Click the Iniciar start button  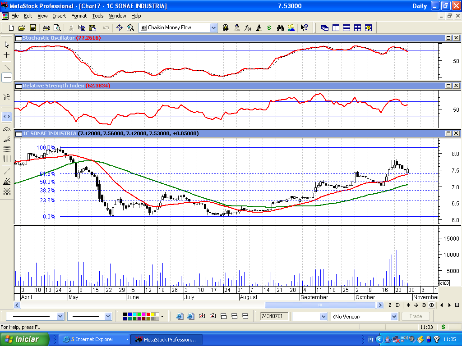(x=24, y=339)
